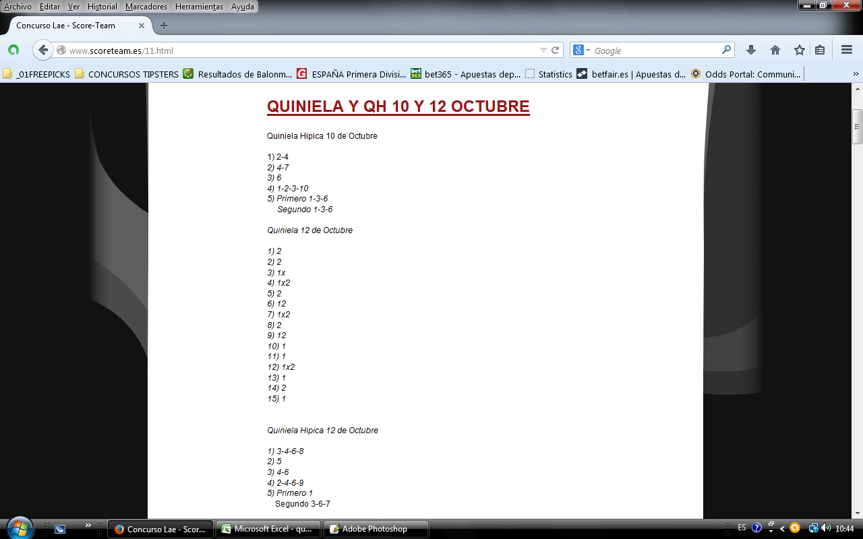
Task: Click the green icon left of back button
Action: [x=13, y=50]
